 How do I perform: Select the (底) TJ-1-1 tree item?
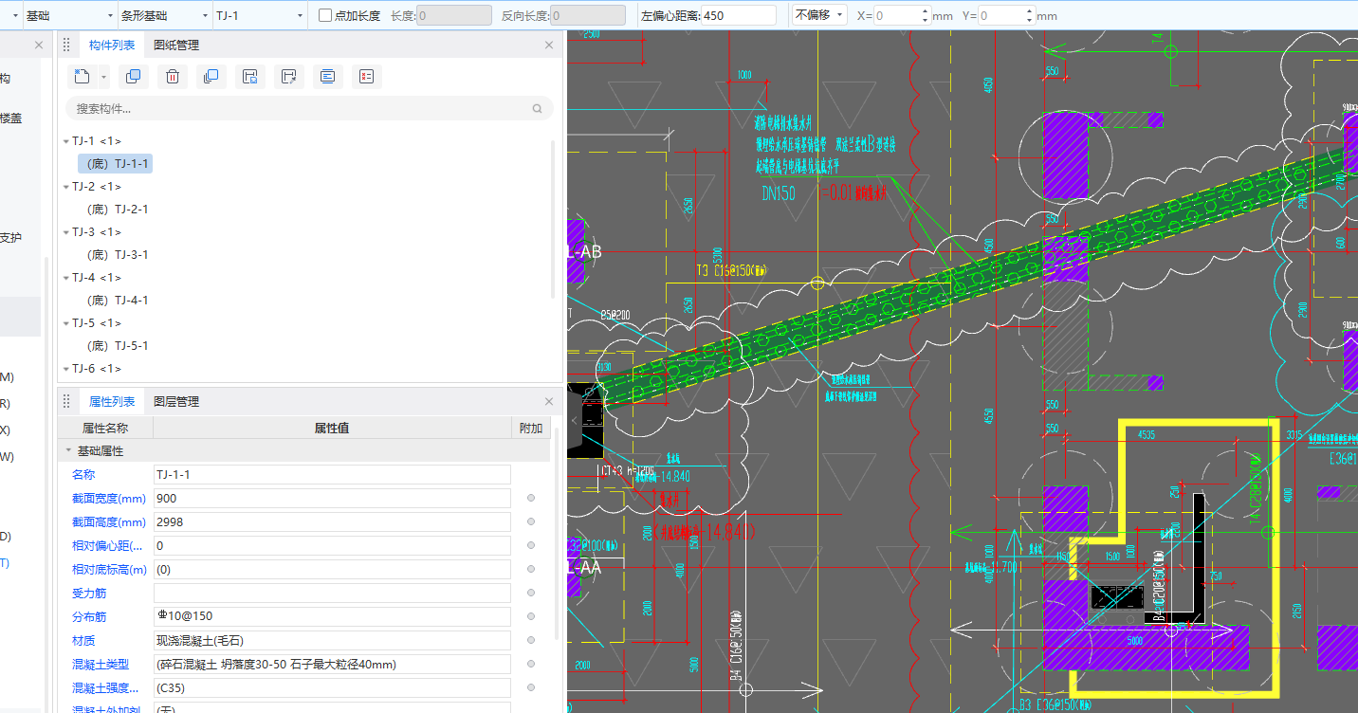[115, 164]
